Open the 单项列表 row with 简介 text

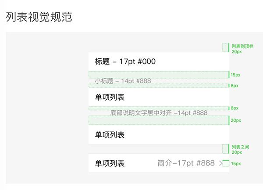pyautogui.click(x=159, y=163)
